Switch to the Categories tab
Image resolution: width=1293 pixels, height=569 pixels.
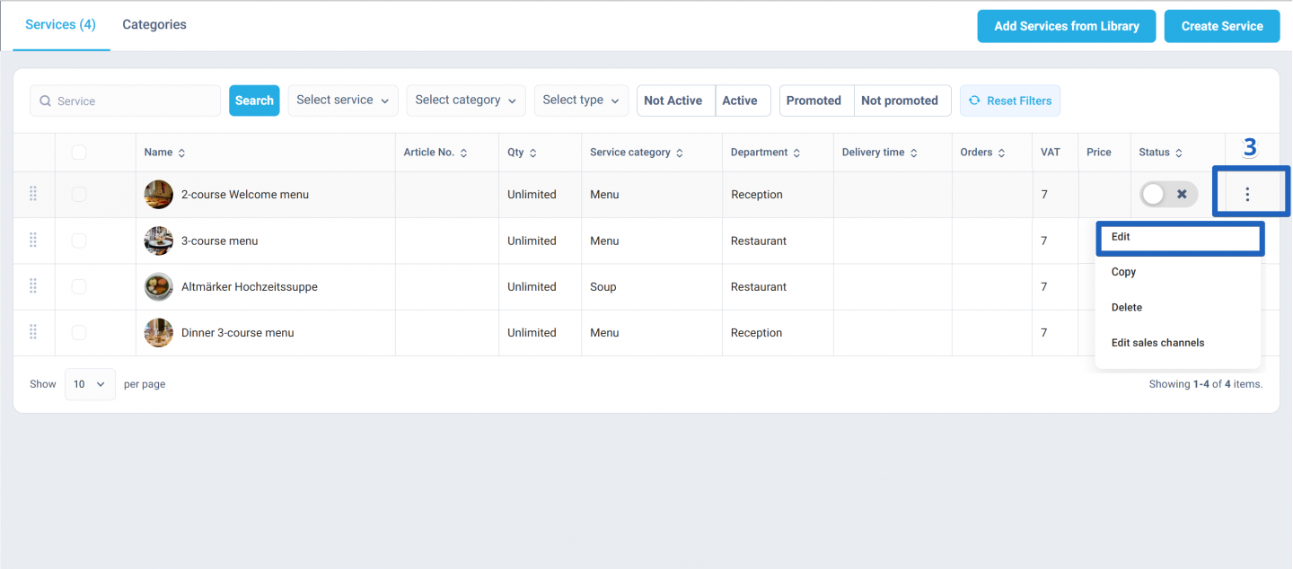(x=154, y=25)
